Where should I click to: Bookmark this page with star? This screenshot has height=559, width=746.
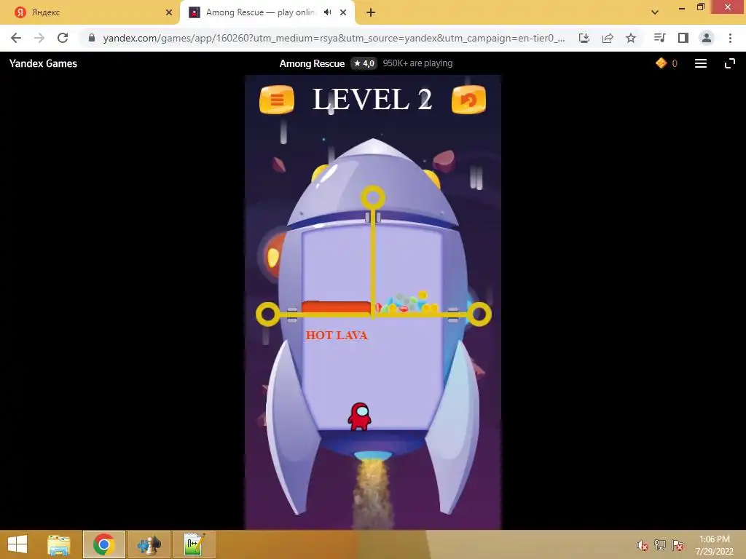[x=631, y=38]
